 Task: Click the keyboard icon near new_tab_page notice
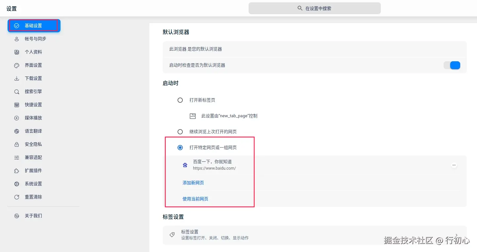[x=192, y=116]
